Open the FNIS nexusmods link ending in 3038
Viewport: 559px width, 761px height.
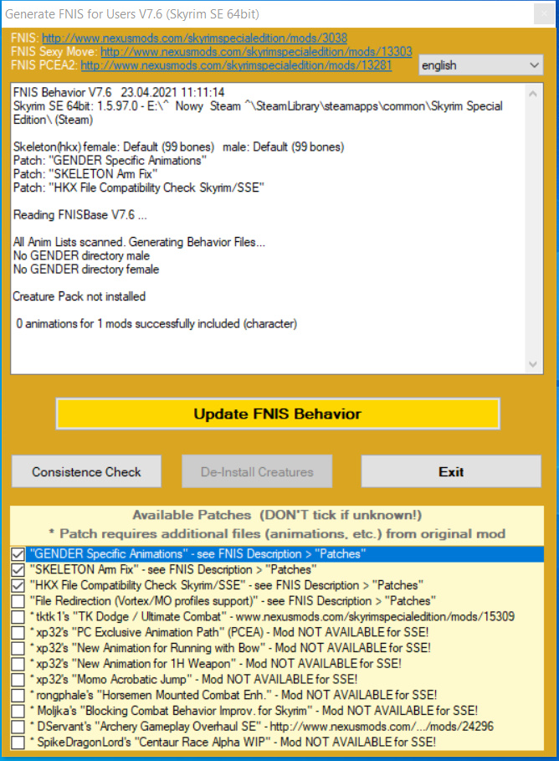pyautogui.click(x=195, y=38)
